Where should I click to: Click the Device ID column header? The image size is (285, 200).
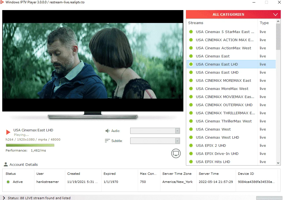[246, 174]
